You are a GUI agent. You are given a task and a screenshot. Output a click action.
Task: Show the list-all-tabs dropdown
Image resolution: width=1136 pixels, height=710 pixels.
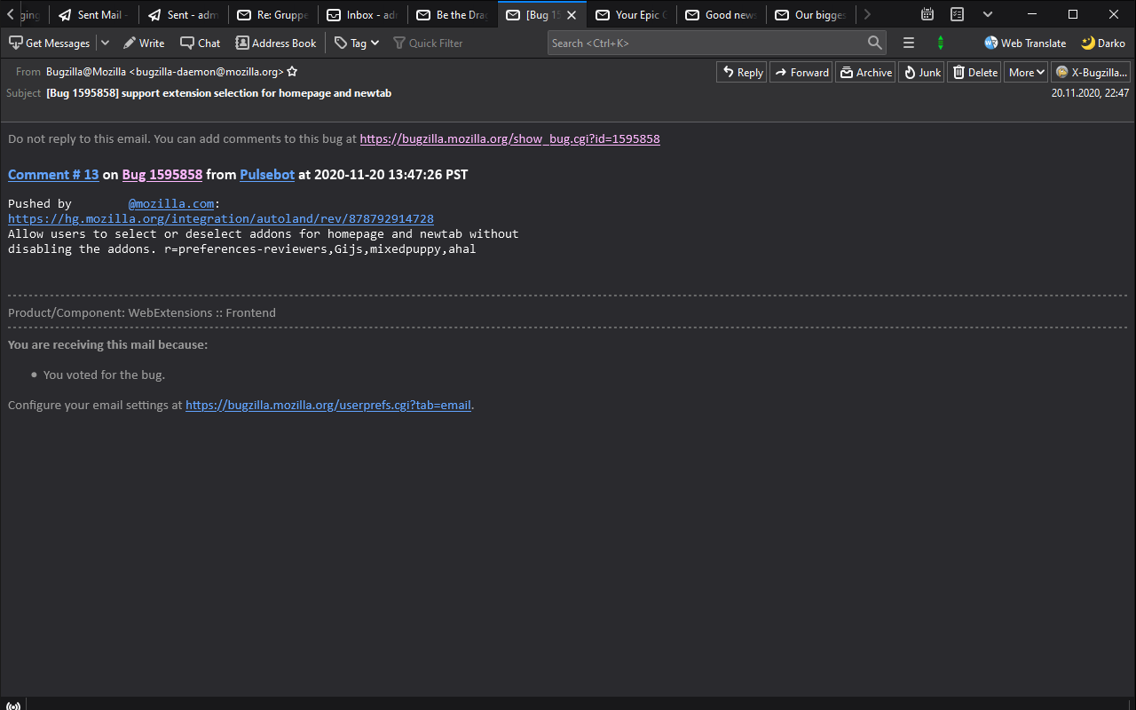(988, 14)
